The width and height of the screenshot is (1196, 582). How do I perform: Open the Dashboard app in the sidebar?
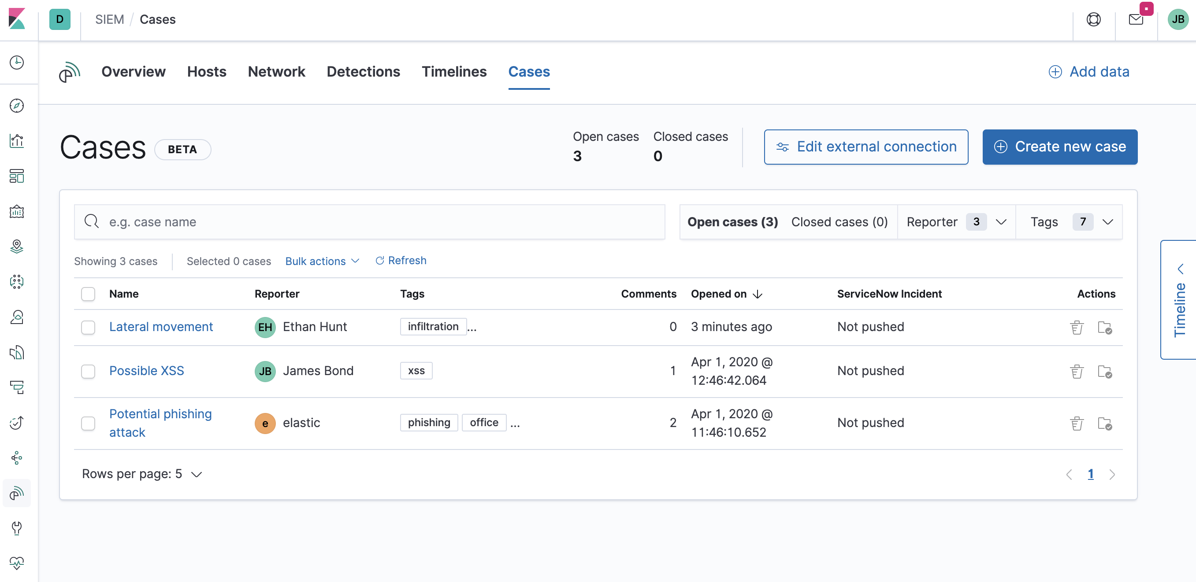pos(17,176)
